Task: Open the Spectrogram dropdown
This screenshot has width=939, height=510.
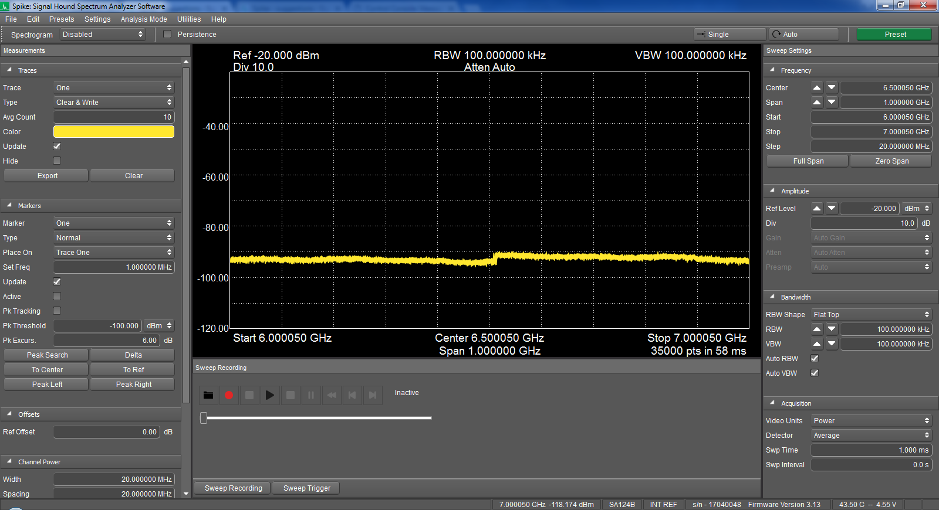Action: point(103,35)
